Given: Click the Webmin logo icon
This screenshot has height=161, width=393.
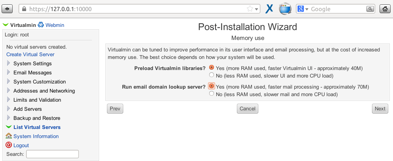Looking at the screenshot, I should pyautogui.click(x=40, y=25).
